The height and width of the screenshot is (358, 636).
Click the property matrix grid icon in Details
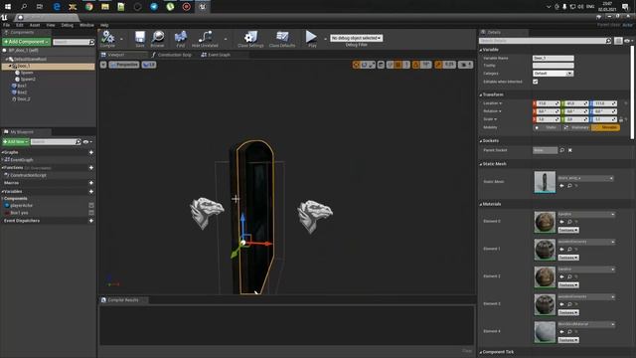[x=618, y=41]
